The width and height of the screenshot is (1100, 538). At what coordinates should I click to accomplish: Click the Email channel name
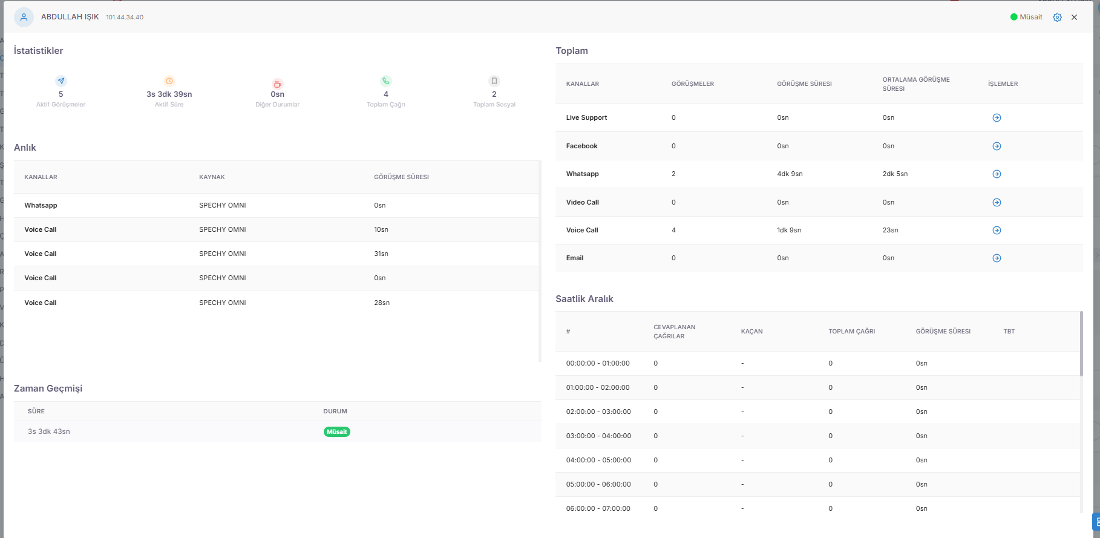point(575,258)
